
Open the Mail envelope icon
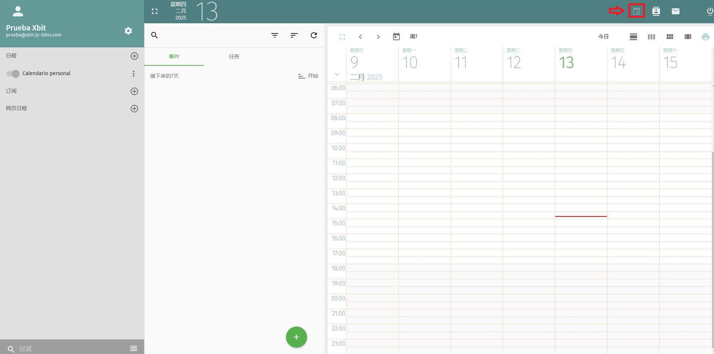coord(675,11)
